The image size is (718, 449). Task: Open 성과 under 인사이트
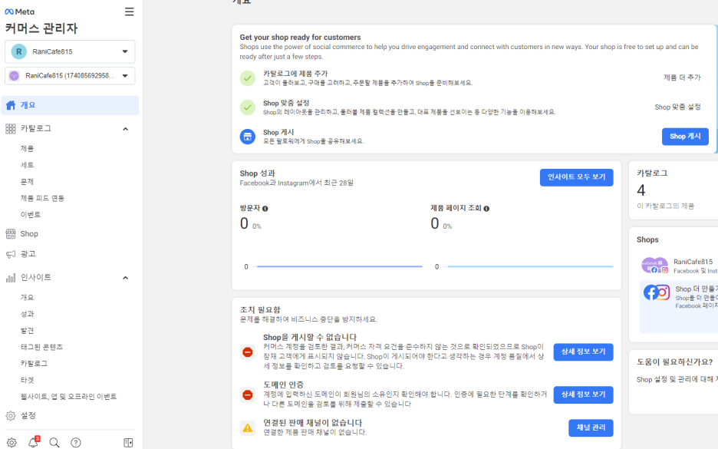pos(27,314)
